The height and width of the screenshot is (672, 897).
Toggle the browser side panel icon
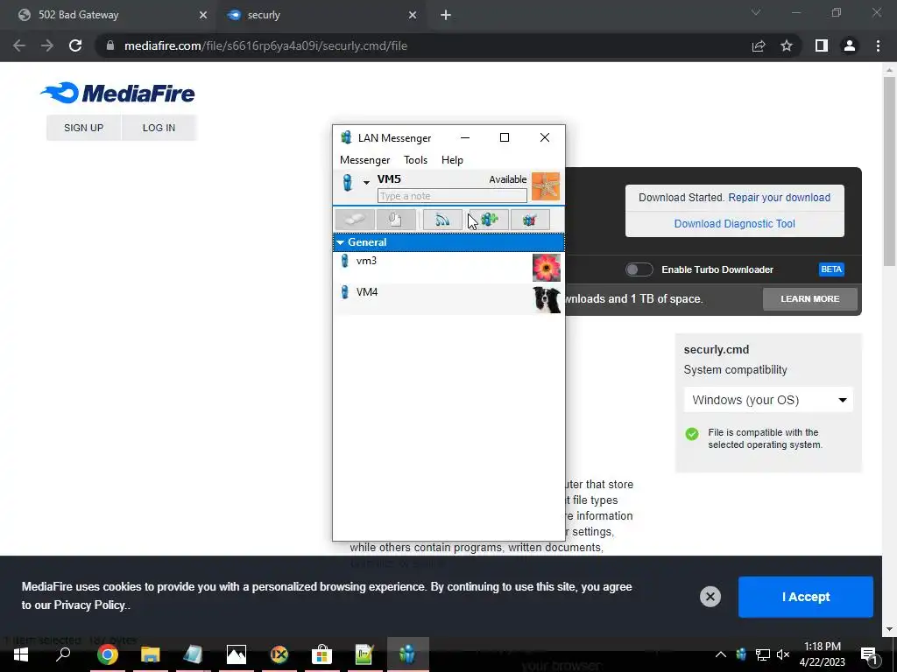point(822,45)
